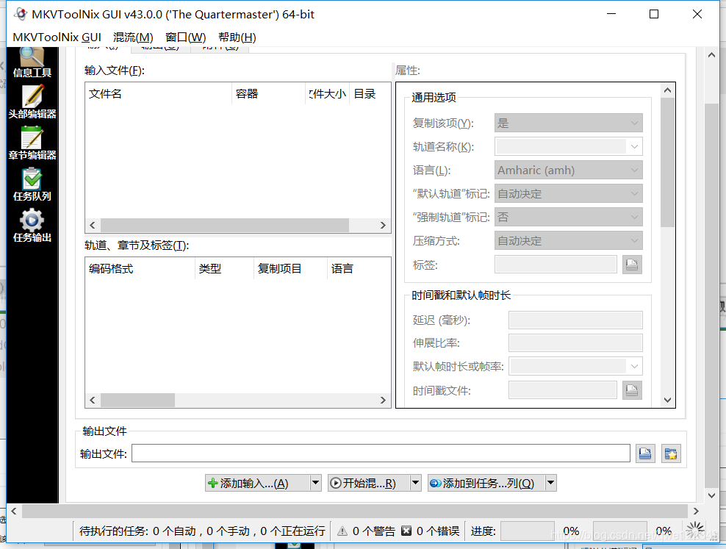The width and height of the screenshot is (726, 549).
Task: Click into the 延迟 (毫秒) field
Action: (x=575, y=320)
